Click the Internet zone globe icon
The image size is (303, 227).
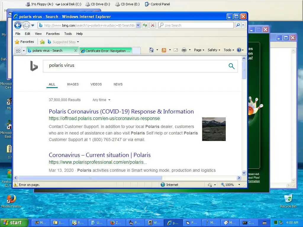pos(163,185)
